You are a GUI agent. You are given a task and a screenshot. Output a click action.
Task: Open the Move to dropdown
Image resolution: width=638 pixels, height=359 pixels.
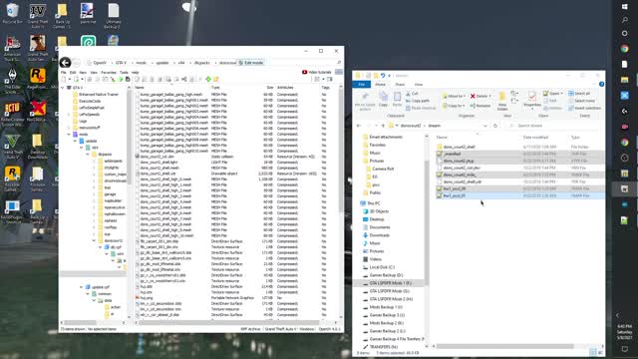454,96
